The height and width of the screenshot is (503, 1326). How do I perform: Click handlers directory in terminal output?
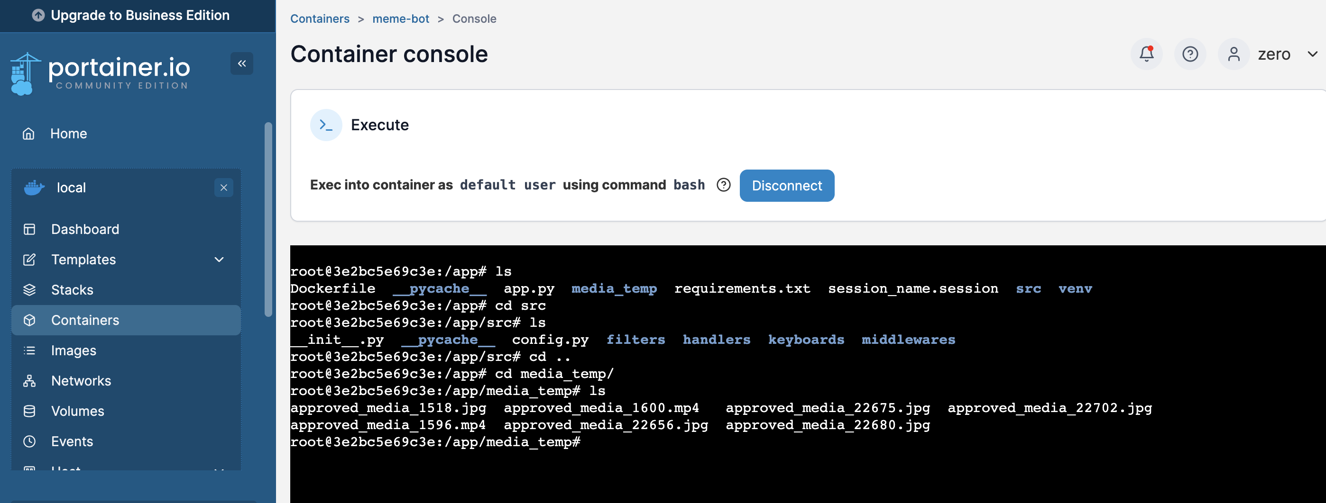pyautogui.click(x=717, y=340)
